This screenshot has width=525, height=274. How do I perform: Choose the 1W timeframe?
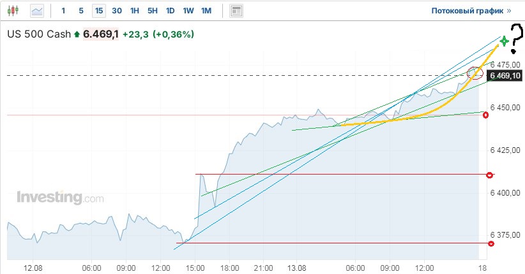[x=188, y=11]
